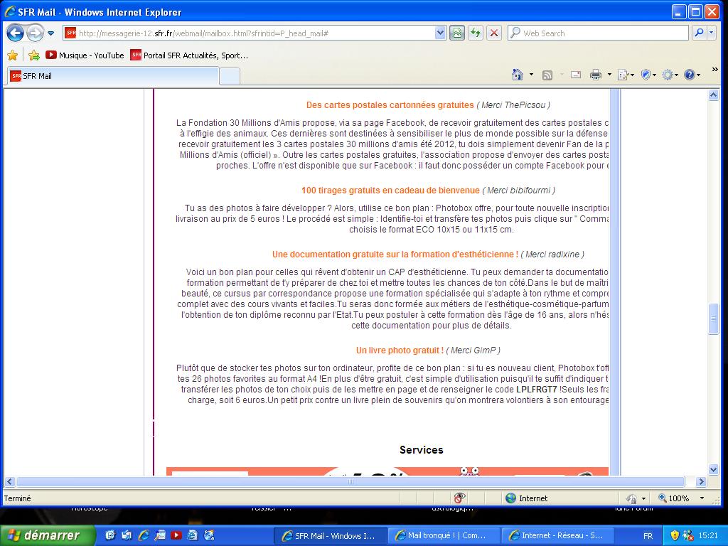
Task: Open the recent pages dropdown beside Forward
Action: [x=51, y=33]
